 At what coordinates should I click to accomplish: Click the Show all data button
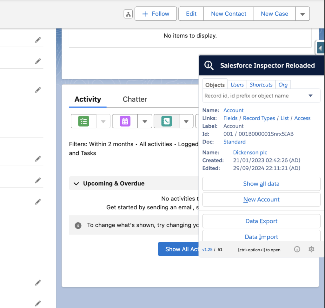click(262, 184)
